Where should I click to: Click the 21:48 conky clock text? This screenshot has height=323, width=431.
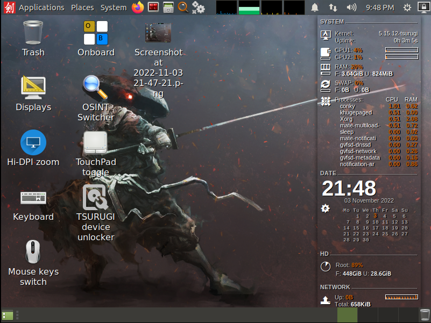click(349, 189)
